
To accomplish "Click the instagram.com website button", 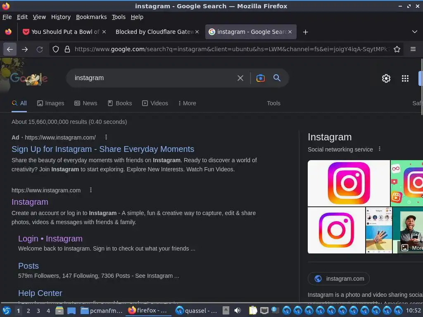I will click(339, 279).
